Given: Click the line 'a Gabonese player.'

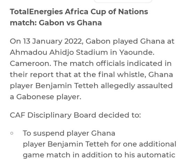Looking at the screenshot, I should pos(46,97).
